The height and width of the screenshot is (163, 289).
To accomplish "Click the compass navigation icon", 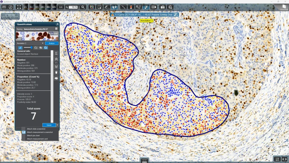I will tap(10, 7).
